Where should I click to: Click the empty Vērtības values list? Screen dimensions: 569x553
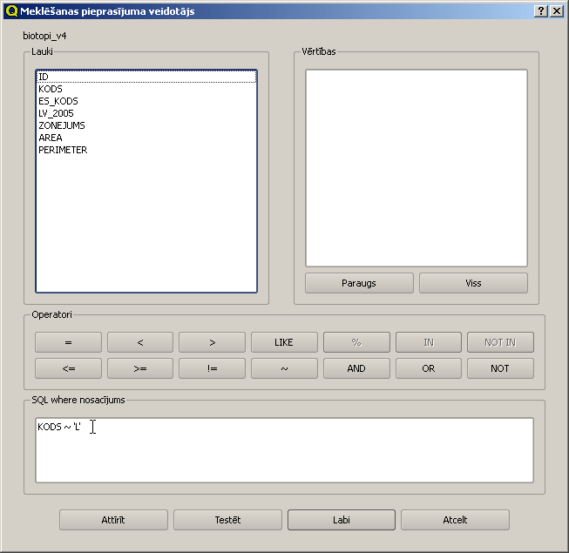417,168
